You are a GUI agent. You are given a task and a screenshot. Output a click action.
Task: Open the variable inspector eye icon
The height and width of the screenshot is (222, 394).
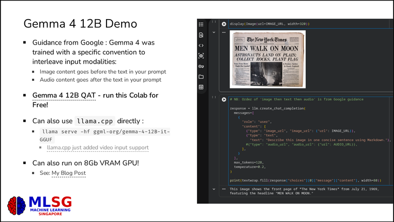click(201, 56)
